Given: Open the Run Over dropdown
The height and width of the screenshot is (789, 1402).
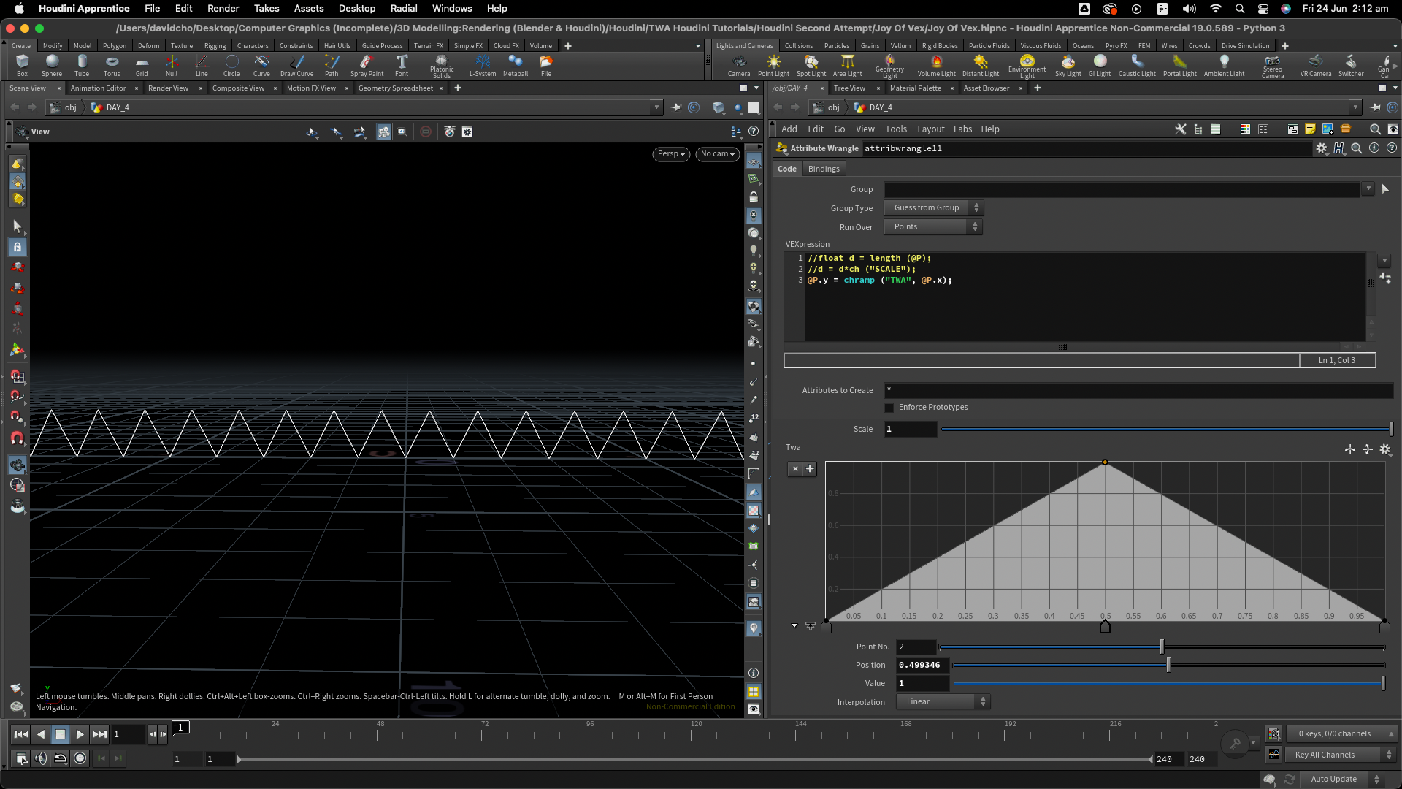Looking at the screenshot, I should (933, 227).
